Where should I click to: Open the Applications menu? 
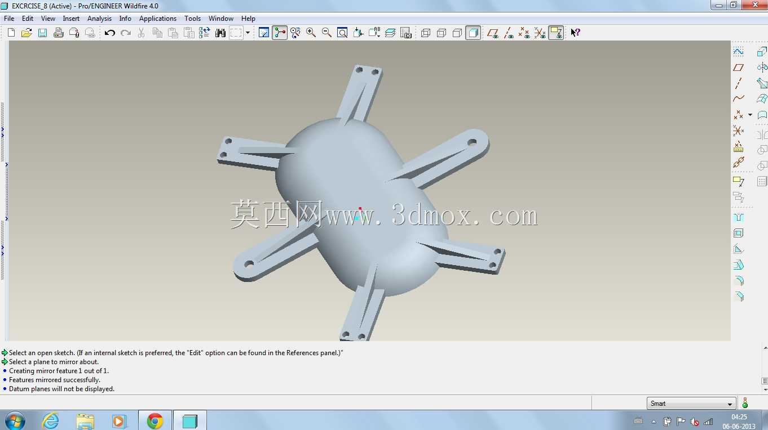pos(158,19)
